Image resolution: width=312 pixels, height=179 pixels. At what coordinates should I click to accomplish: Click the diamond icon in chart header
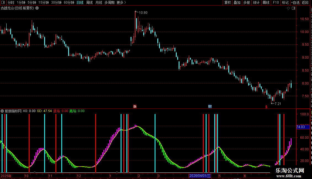click(288, 8)
